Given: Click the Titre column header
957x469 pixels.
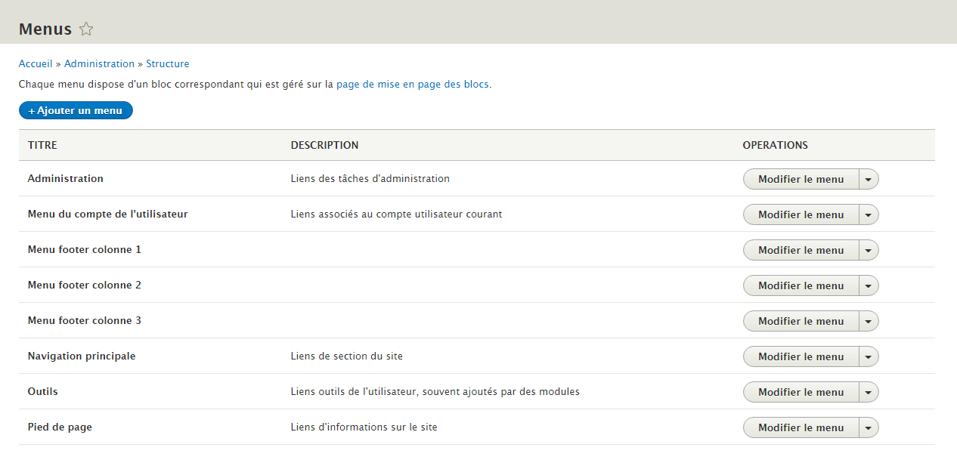Looking at the screenshot, I should tap(42, 145).
